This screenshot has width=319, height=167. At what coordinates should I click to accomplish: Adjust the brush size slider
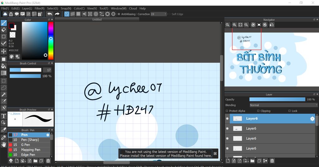[26, 70]
